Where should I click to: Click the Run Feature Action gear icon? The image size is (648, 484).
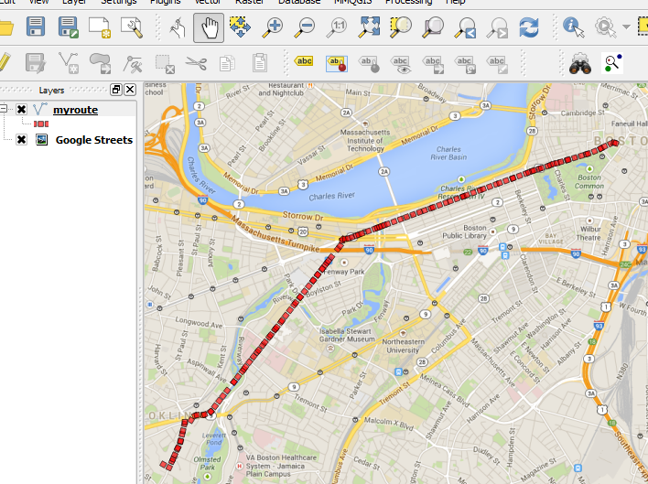(605, 27)
